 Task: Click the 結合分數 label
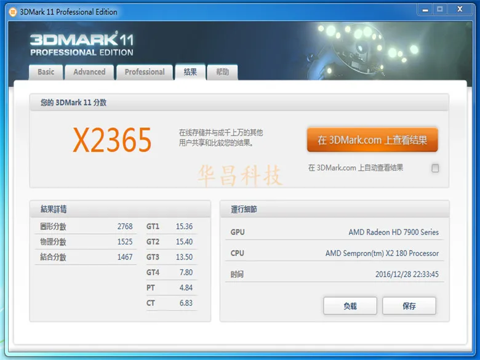click(x=53, y=257)
